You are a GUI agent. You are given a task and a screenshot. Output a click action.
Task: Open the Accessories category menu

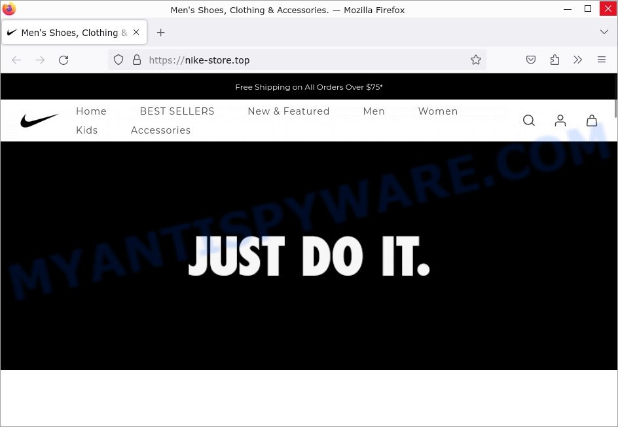point(160,130)
